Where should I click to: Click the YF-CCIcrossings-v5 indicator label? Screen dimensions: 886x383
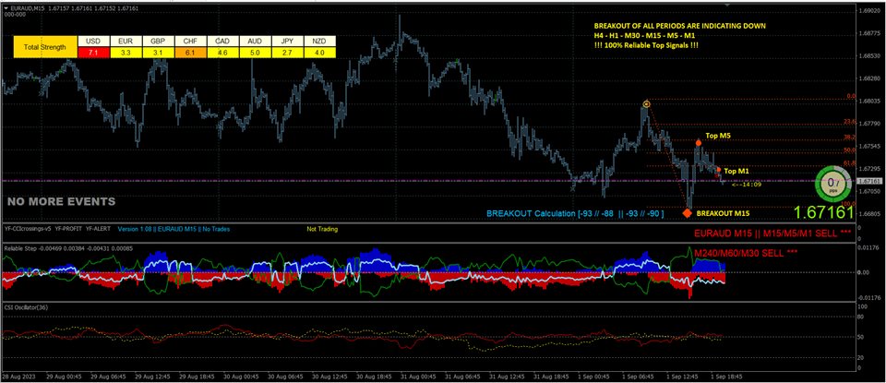(x=28, y=230)
